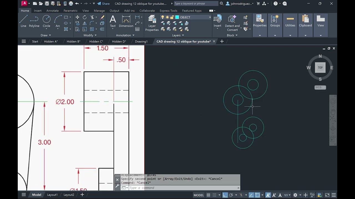Switch to the Hidden A* drawing tab
The image size is (355, 199).
pos(51,41)
